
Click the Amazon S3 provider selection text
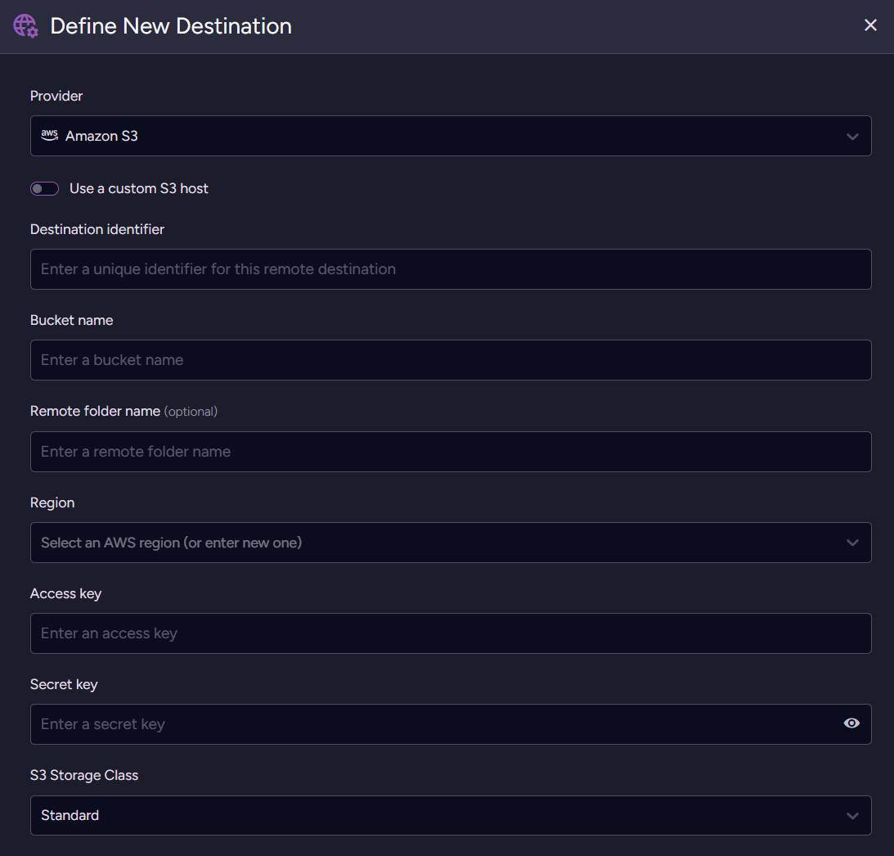pyautogui.click(x=101, y=136)
